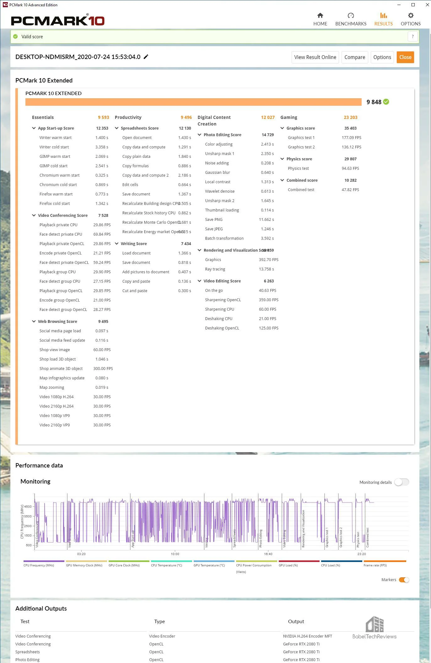Collapse the Physics score section

283,159
